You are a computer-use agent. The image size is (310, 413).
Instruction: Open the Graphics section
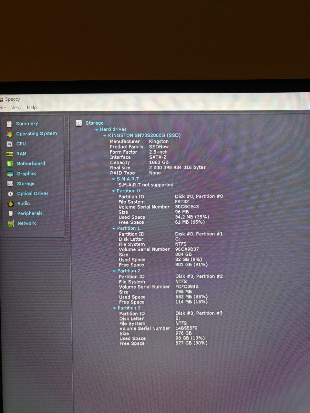(26, 174)
